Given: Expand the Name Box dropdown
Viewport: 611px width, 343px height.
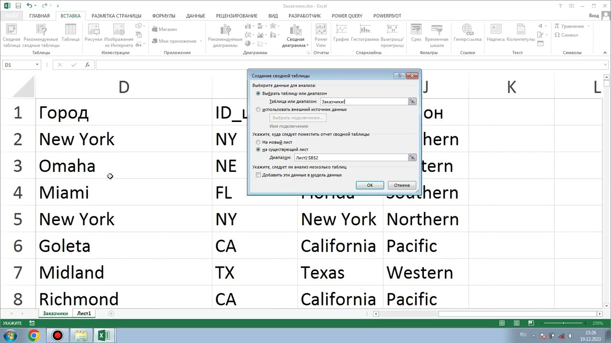Looking at the screenshot, I should click(x=37, y=65).
